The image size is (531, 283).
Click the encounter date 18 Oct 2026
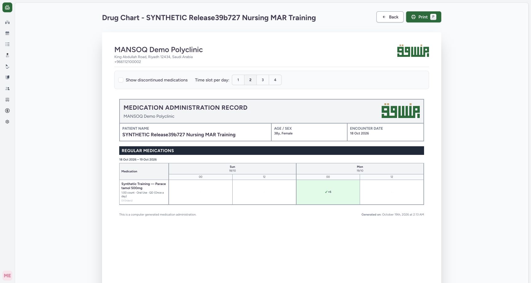360,133
